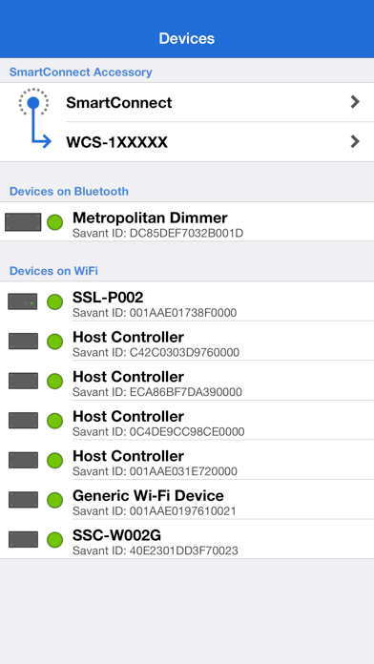Tap Savant ID 40E2301DD3F70023
The image size is (374, 664).
(x=156, y=550)
